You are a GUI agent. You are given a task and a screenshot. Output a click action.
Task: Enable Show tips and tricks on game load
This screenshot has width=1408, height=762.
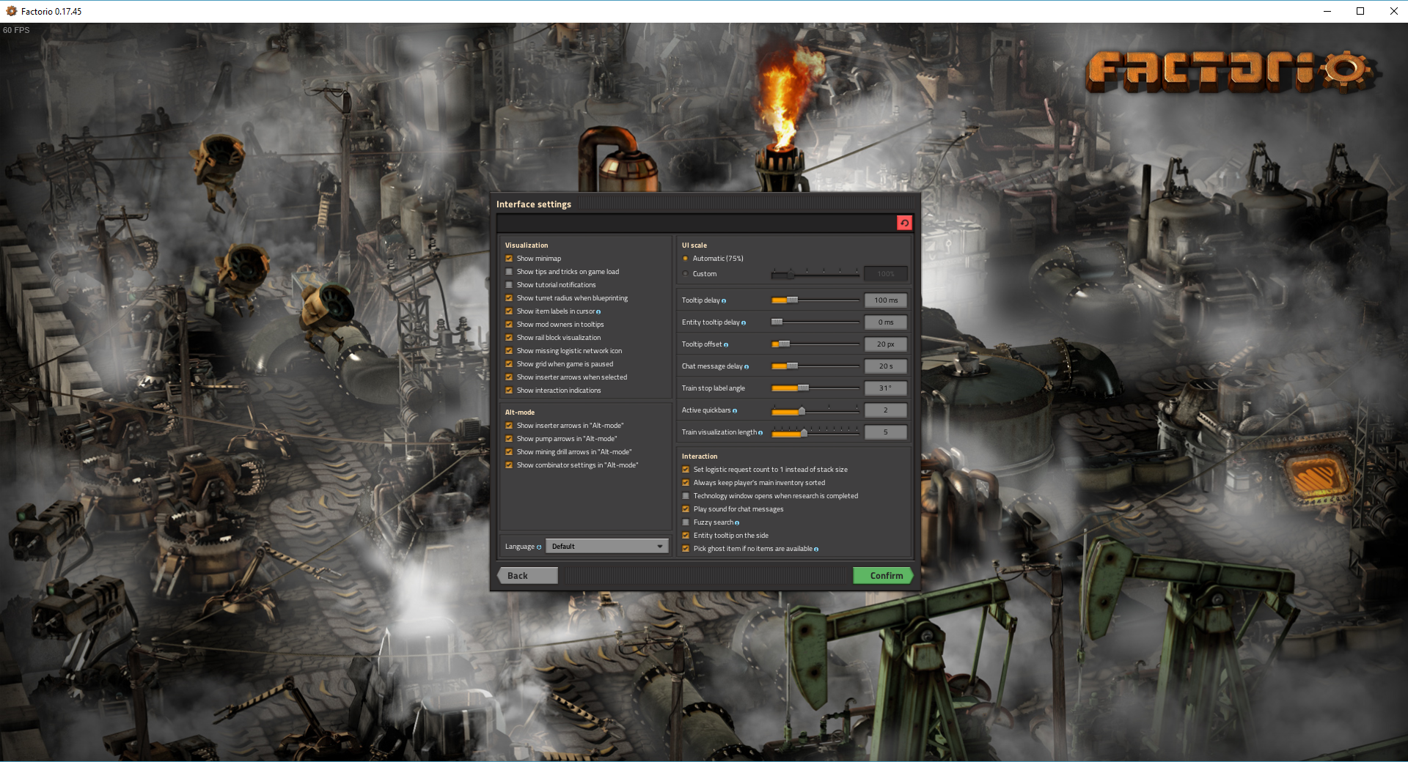pyautogui.click(x=509, y=272)
